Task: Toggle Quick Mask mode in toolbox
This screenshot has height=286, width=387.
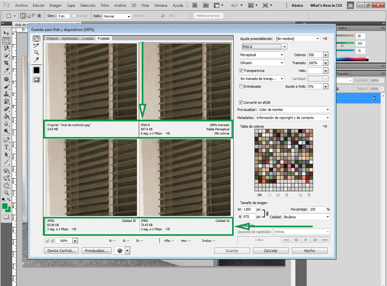Action: tap(6, 217)
